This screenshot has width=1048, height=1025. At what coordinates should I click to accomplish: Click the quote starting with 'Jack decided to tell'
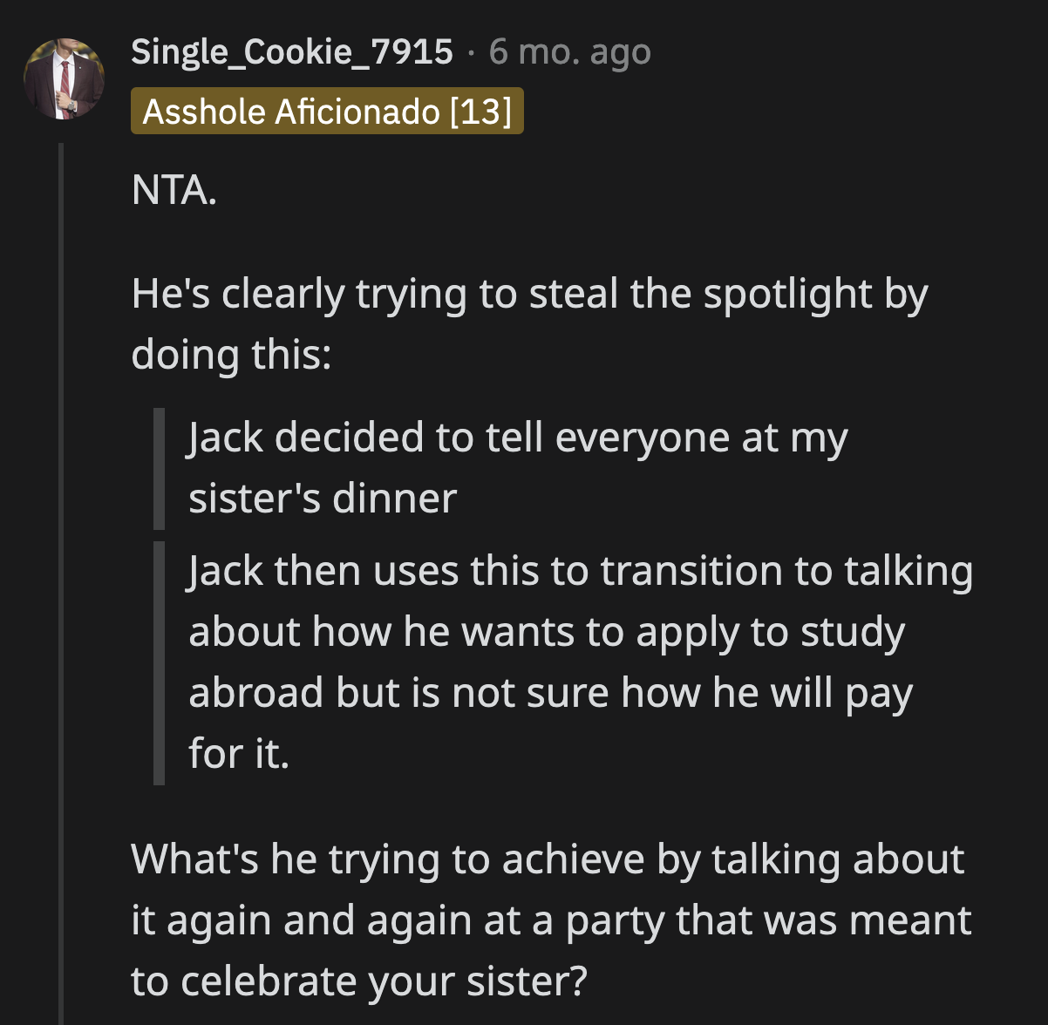click(516, 467)
